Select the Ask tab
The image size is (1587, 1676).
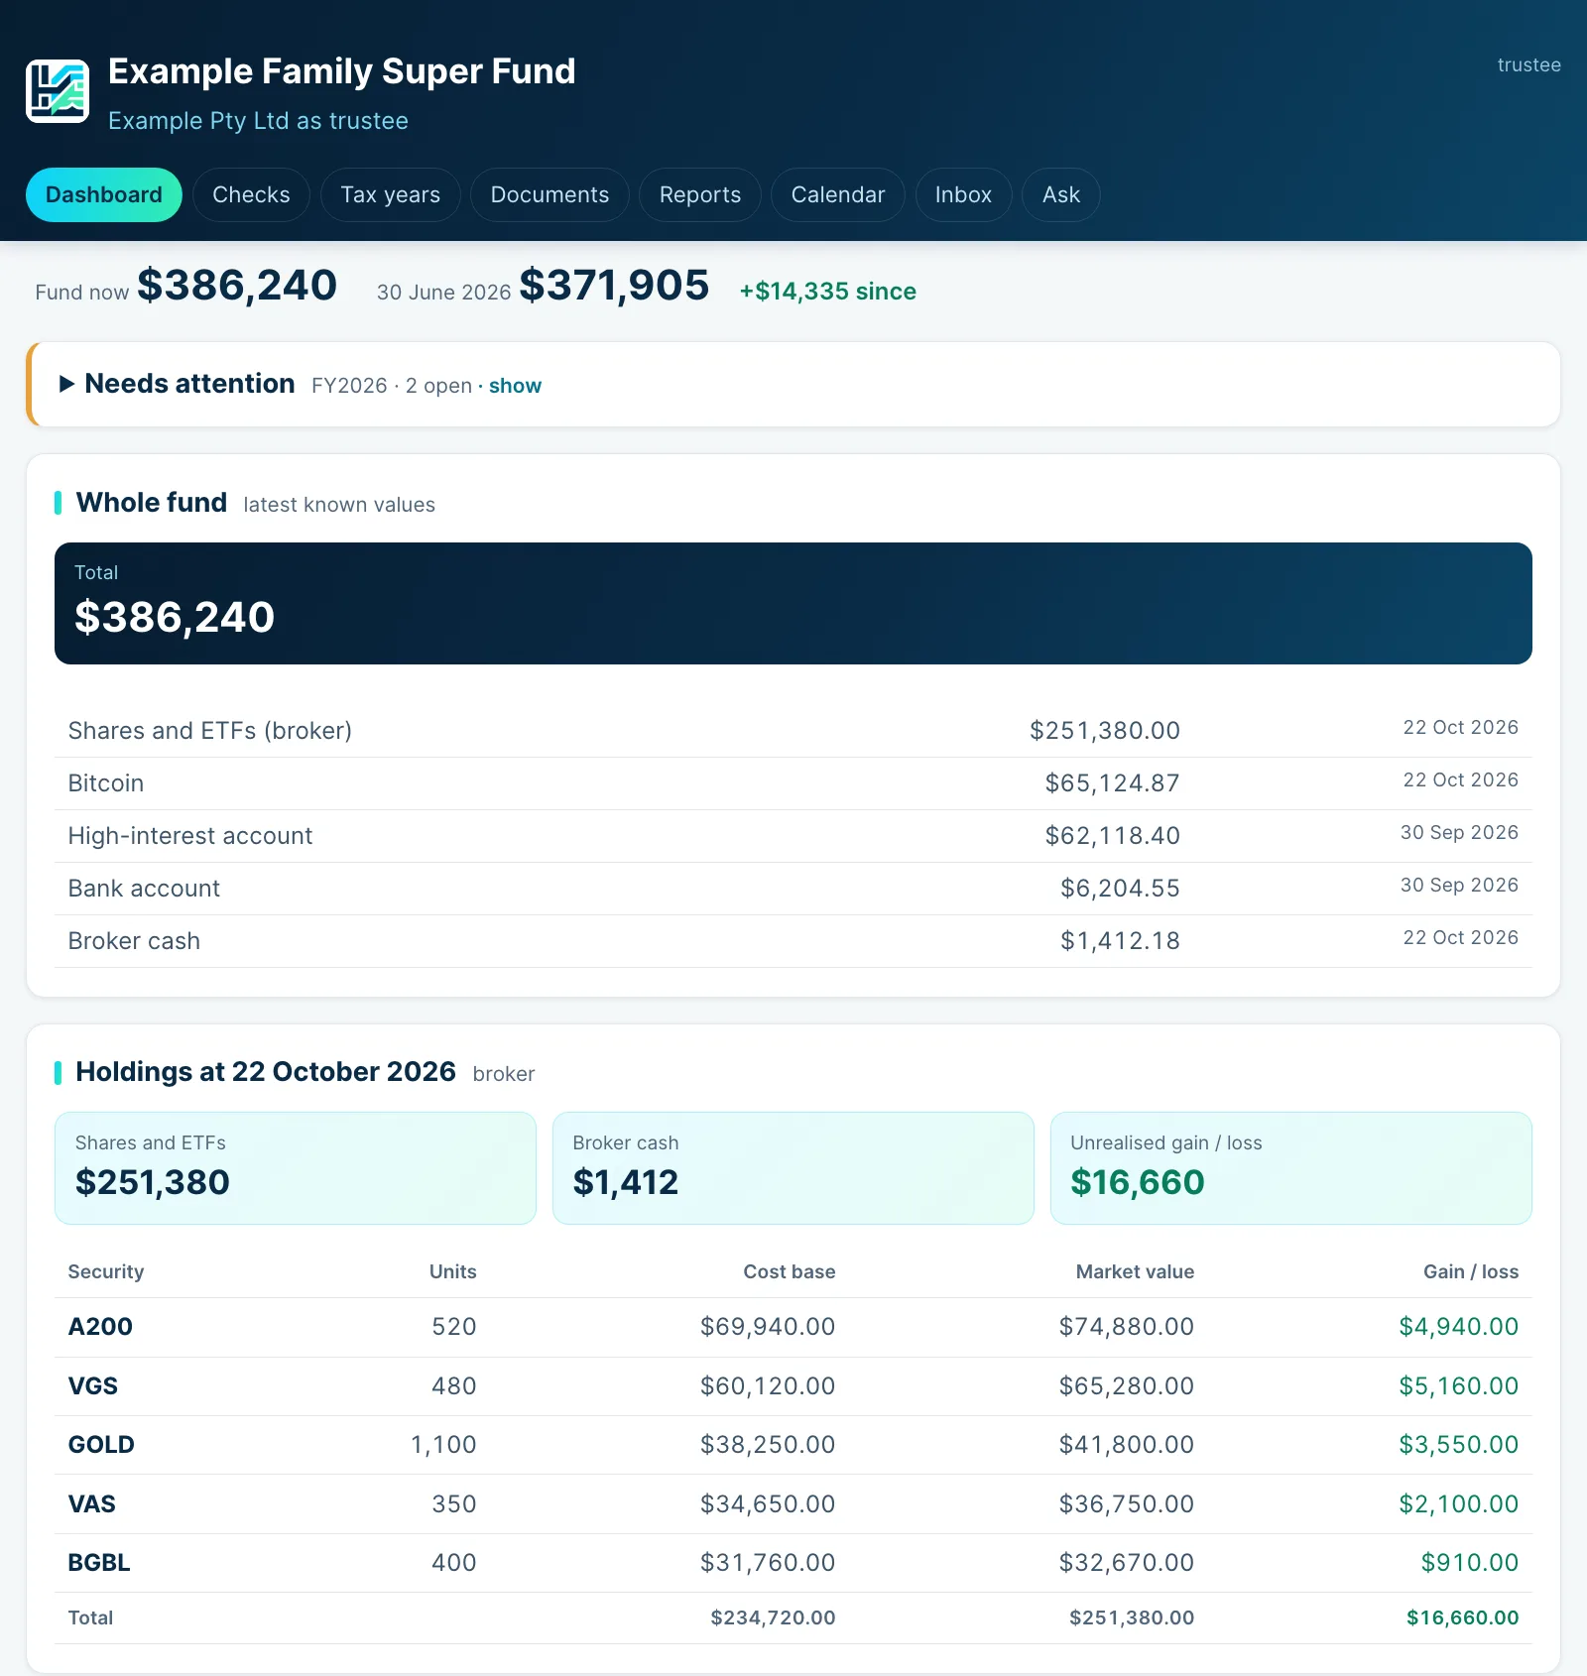(x=1061, y=194)
